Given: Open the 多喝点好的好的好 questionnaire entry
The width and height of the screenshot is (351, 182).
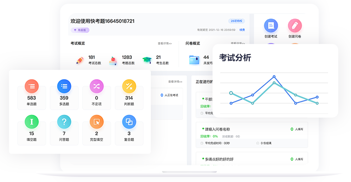Looking at the screenshot, I should tap(252, 159).
